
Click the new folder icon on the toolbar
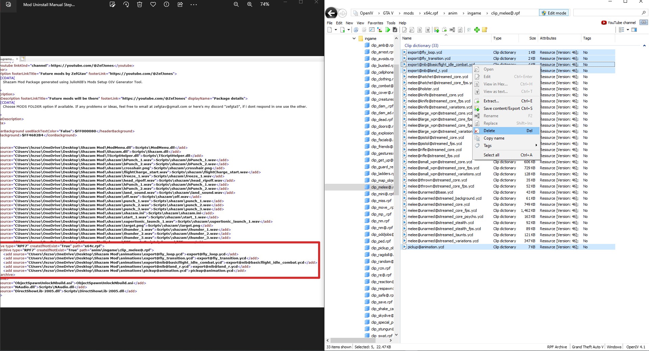(x=484, y=30)
